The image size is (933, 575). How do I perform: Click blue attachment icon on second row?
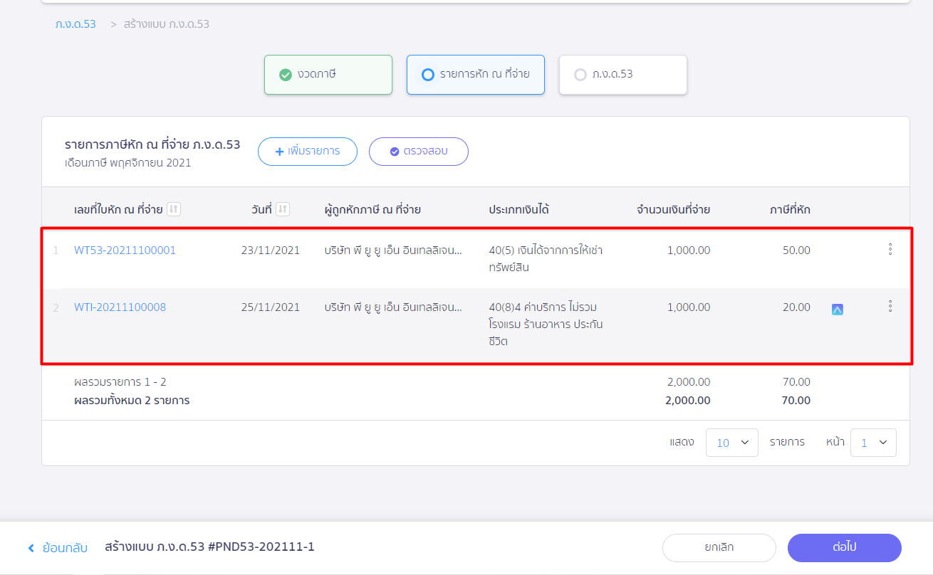838,310
